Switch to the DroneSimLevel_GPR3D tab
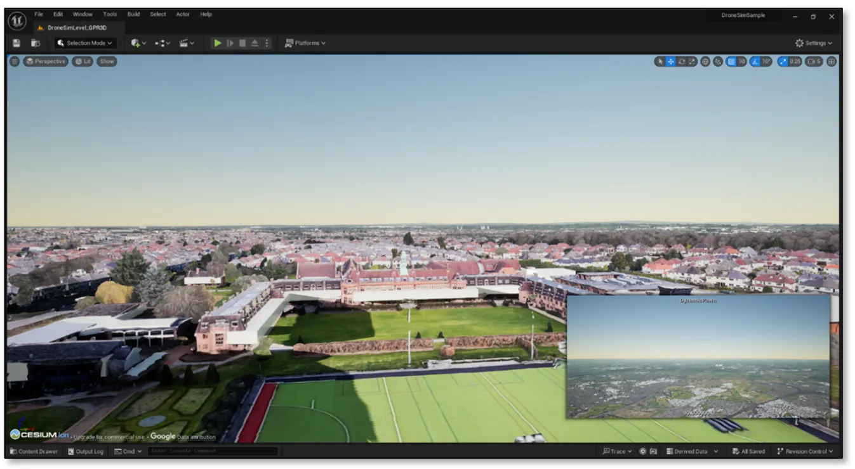This screenshot has height=469, width=855. (x=76, y=28)
